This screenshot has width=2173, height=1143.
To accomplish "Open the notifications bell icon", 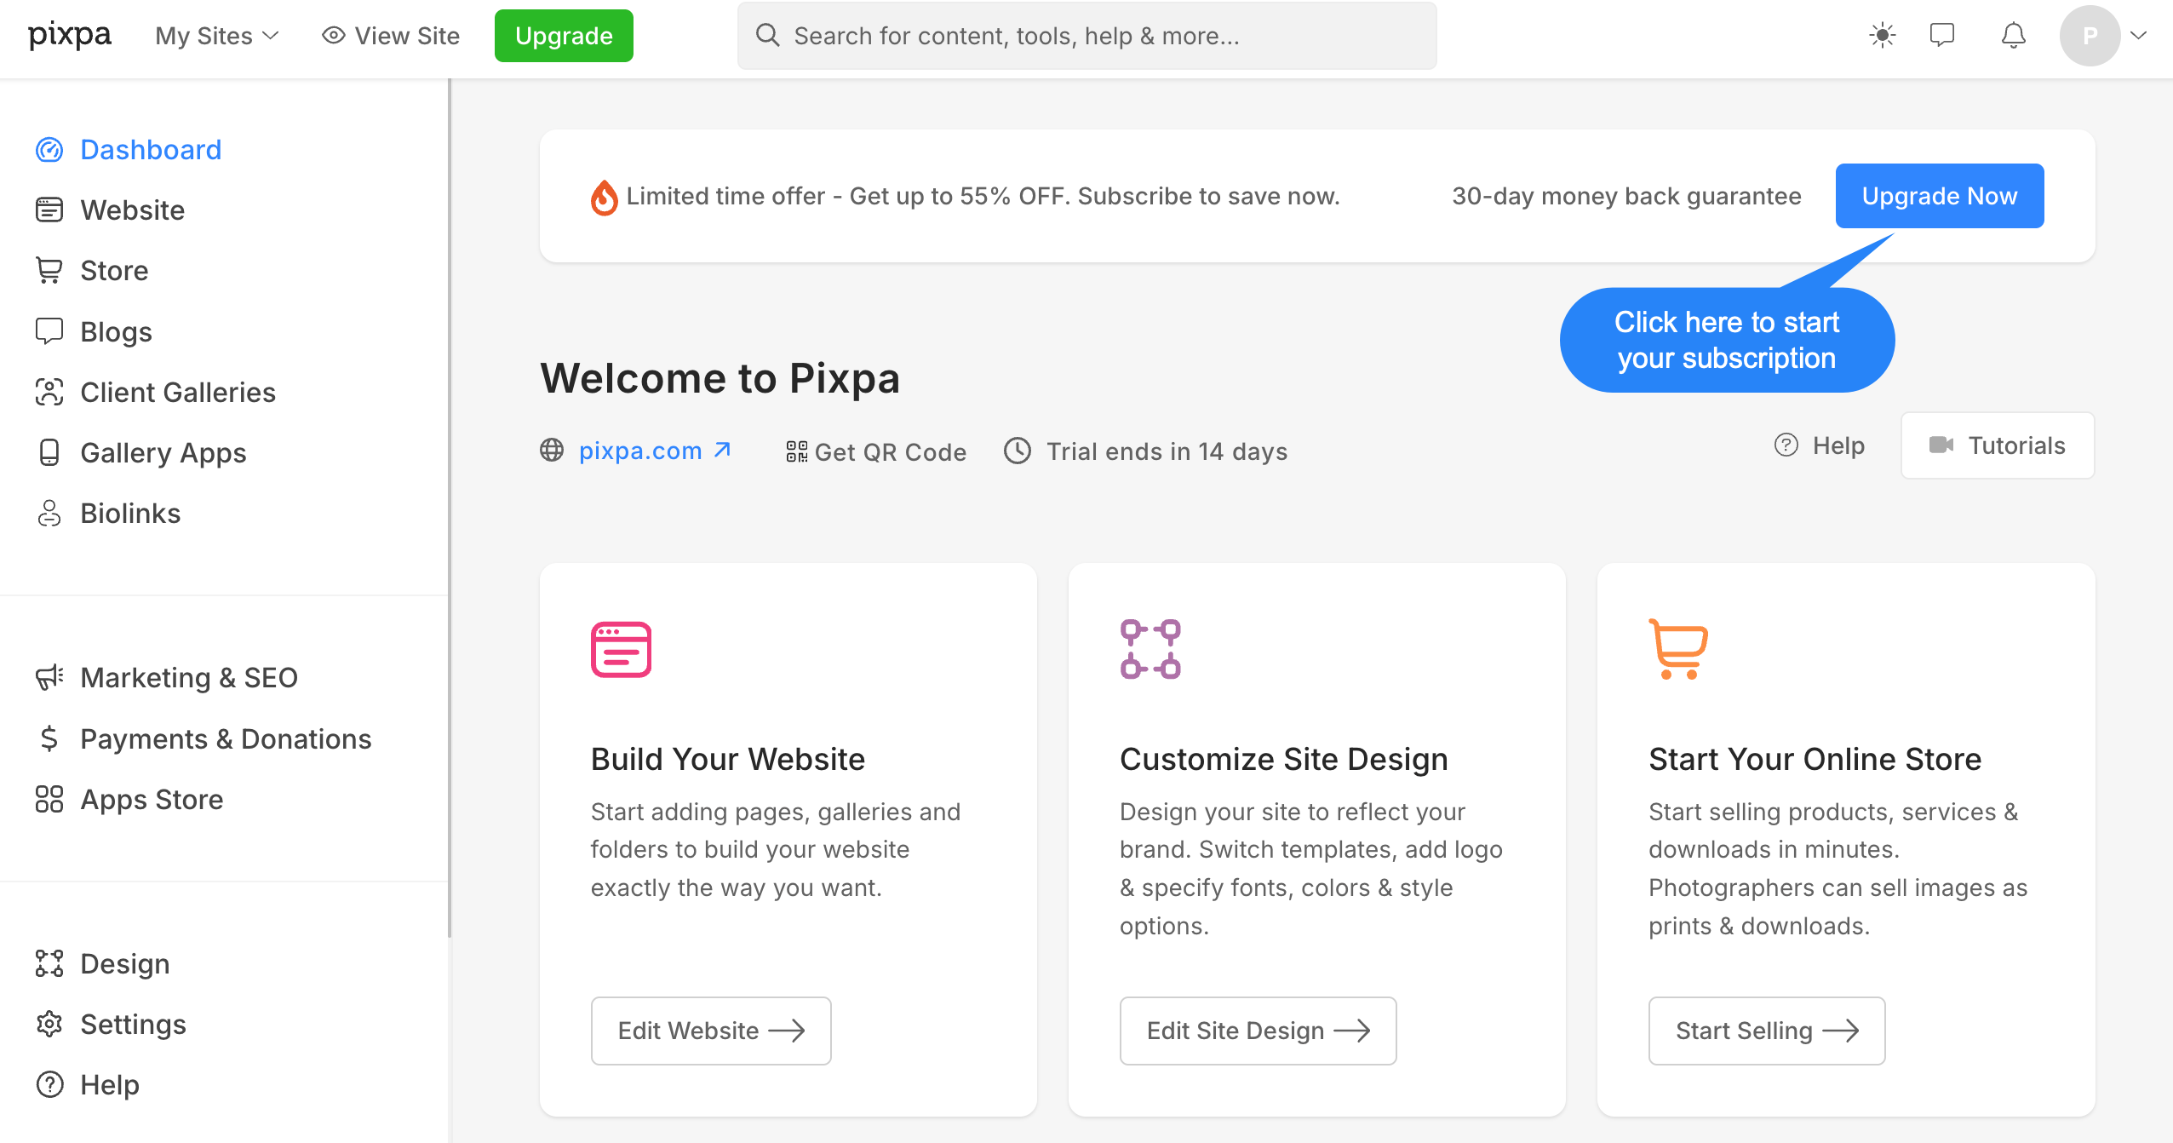I will [2013, 35].
